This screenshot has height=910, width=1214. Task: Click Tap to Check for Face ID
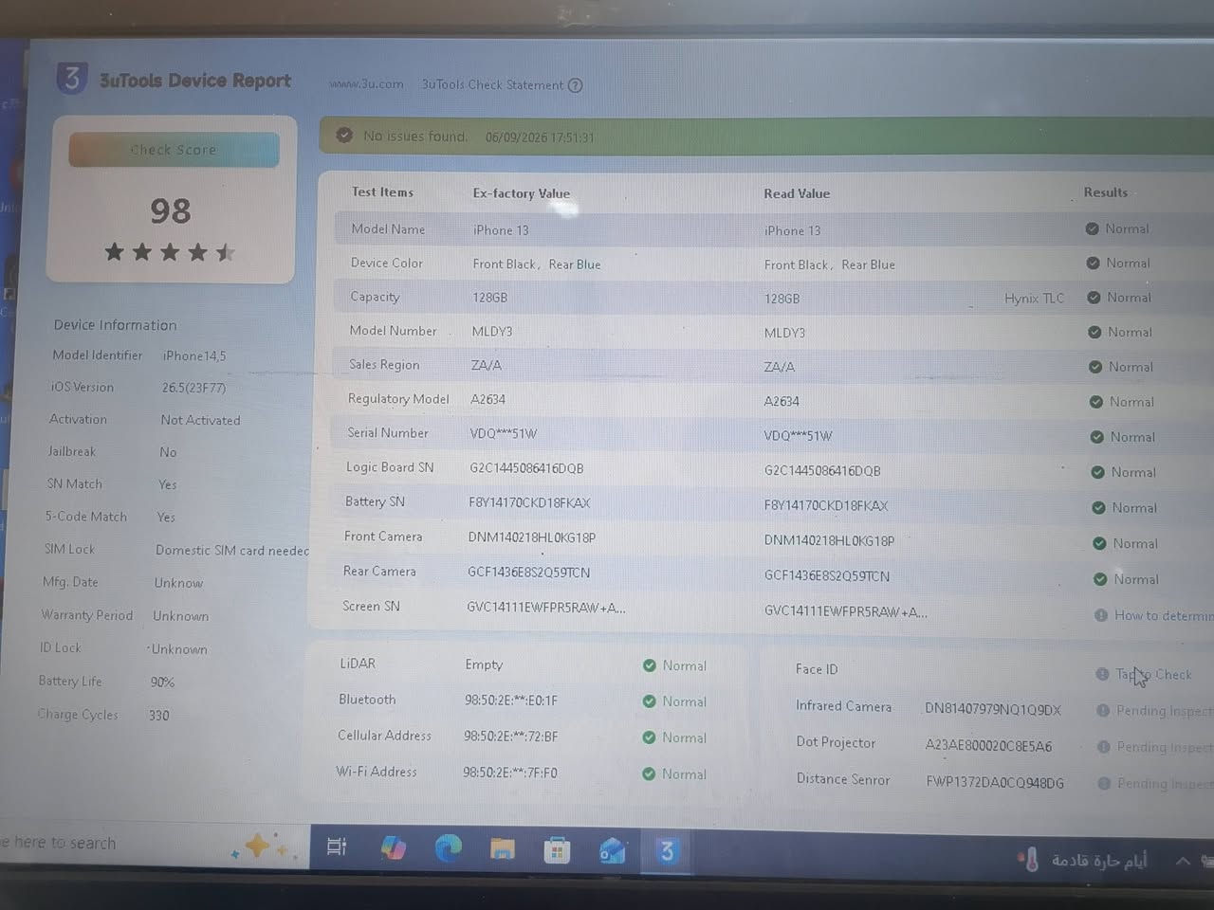pos(1153,674)
